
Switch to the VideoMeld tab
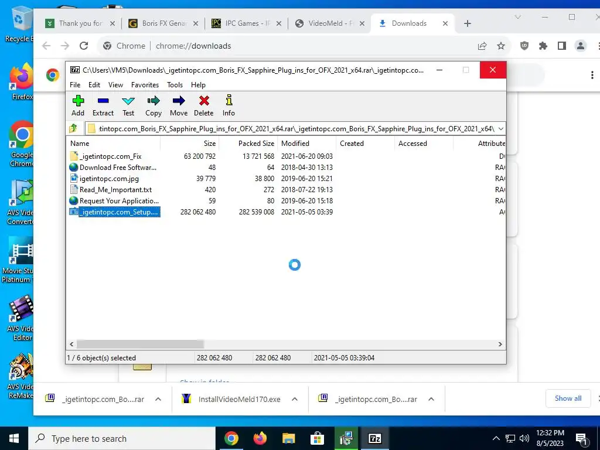(x=330, y=23)
